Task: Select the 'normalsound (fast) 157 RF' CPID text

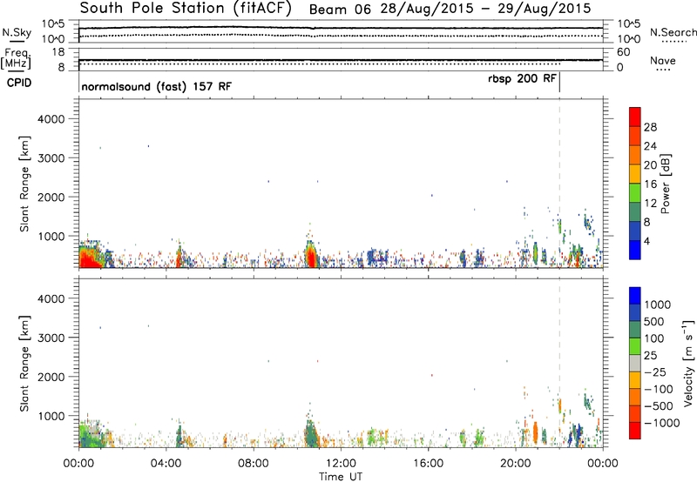Action: point(157,86)
